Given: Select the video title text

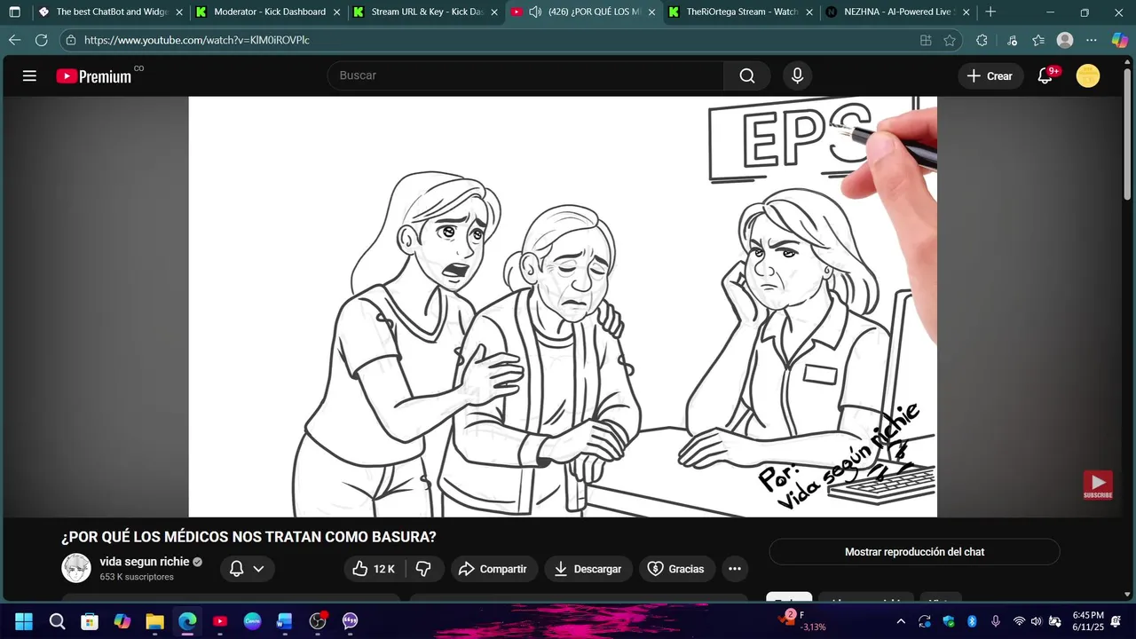Looking at the screenshot, I should pos(248,537).
